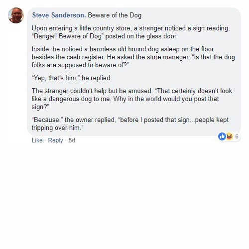This screenshot has width=249, height=249.
Task: Reply to Steve Sanderson's comment
Action: (55, 140)
